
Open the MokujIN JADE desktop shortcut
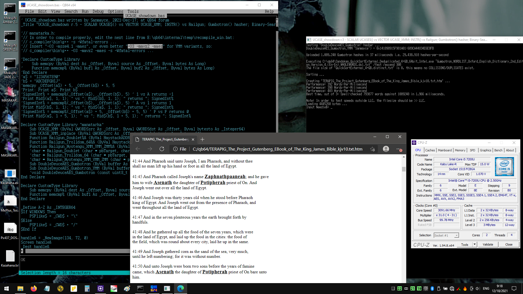pyautogui.click(x=10, y=69)
